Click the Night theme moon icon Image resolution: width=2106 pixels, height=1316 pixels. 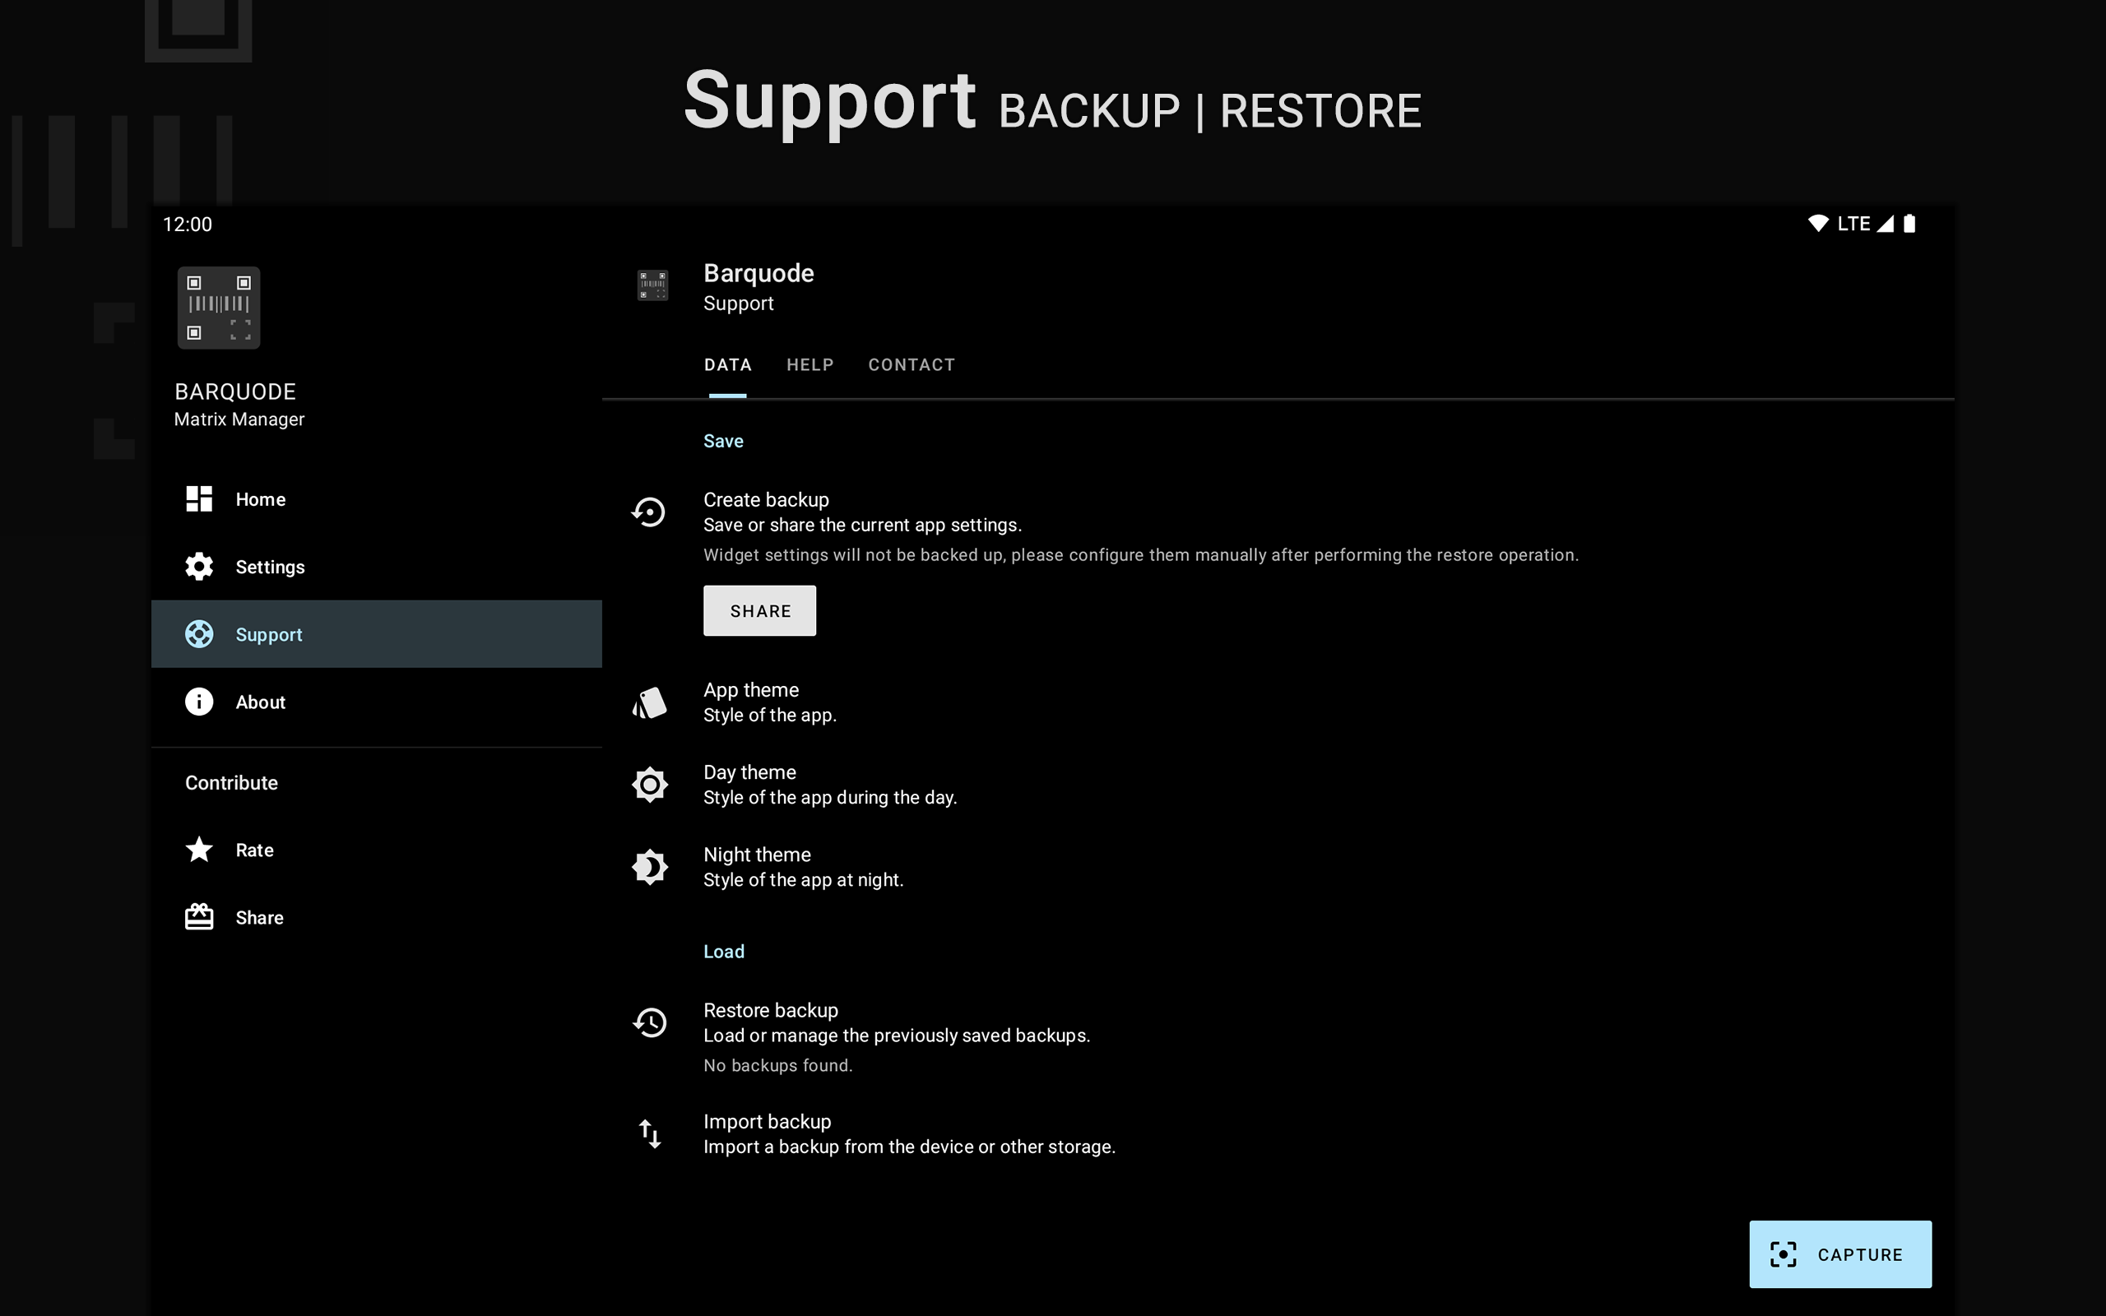(649, 866)
